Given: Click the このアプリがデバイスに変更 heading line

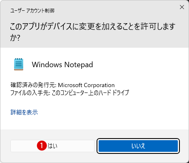Looking at the screenshot, I should (x=93, y=27).
